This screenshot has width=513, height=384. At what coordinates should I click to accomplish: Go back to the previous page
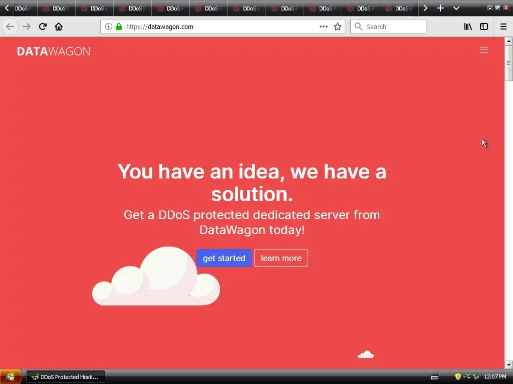tap(10, 26)
